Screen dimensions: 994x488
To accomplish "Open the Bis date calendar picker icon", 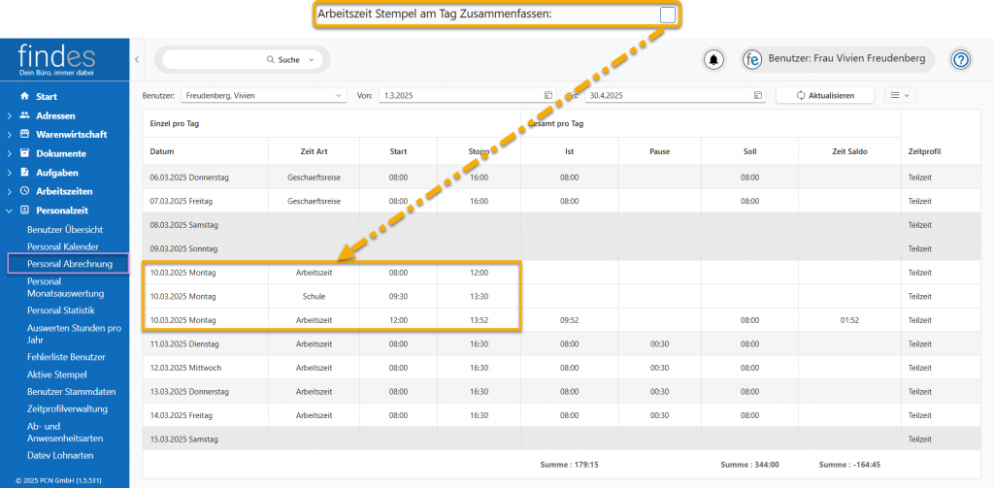I will tap(757, 96).
